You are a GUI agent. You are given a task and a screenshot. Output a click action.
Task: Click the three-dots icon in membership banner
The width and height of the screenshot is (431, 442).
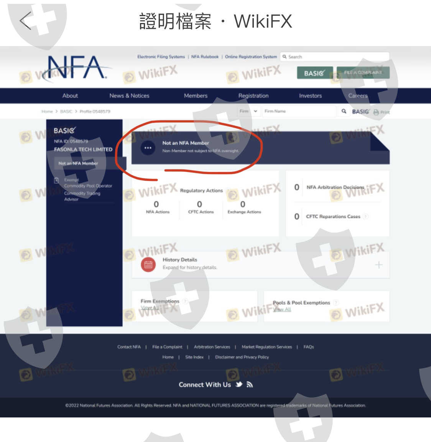pos(148,148)
